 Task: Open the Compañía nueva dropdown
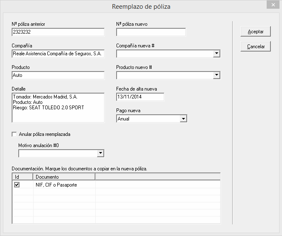click(216, 54)
